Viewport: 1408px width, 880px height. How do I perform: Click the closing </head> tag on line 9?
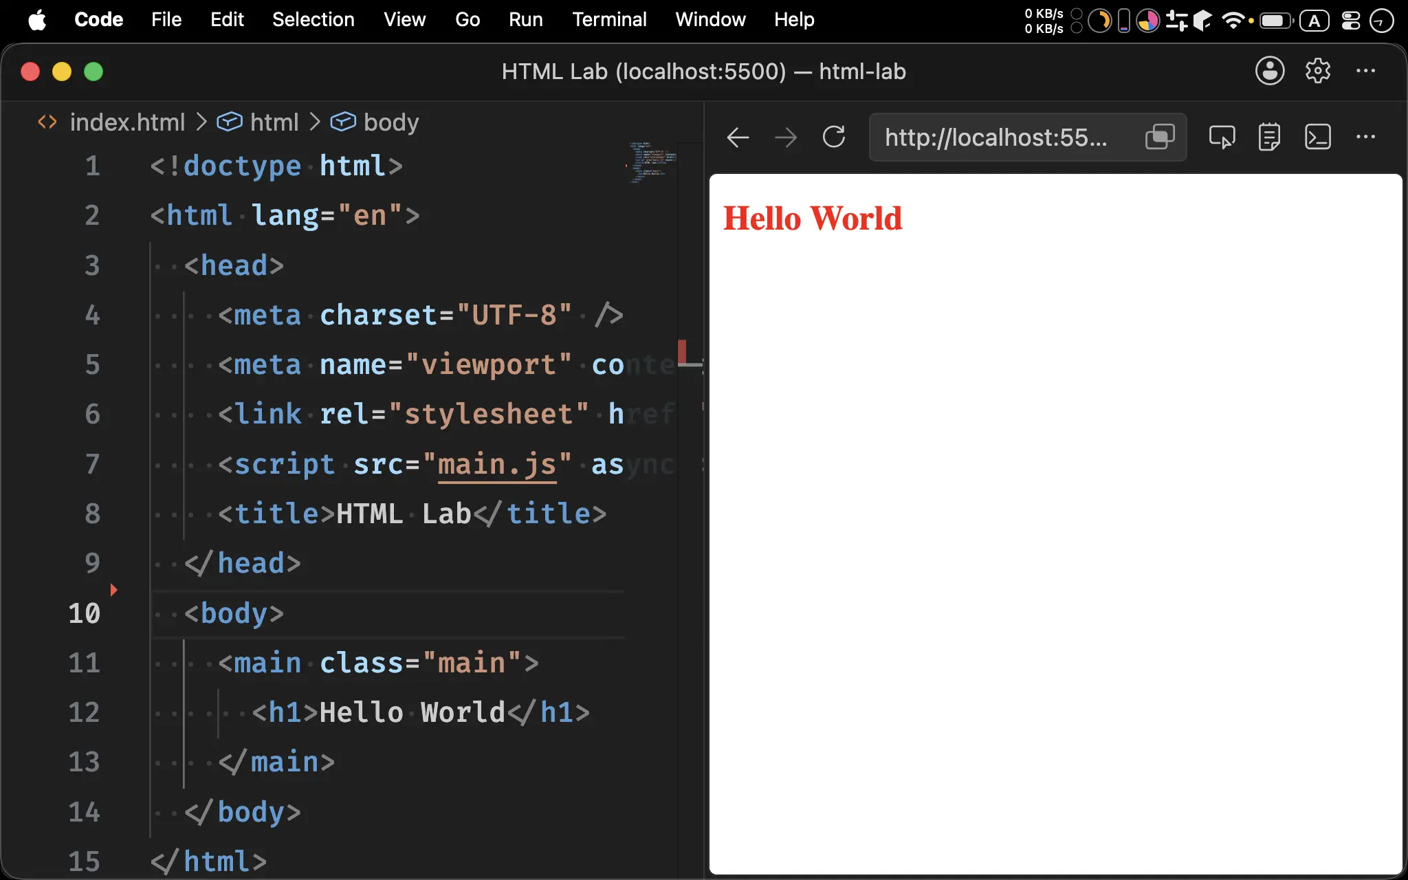tap(243, 564)
